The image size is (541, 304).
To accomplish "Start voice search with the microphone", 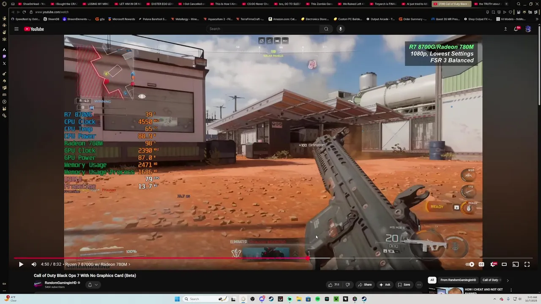I will click(x=340, y=29).
